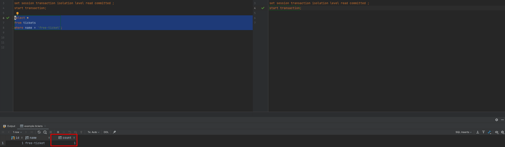The height and width of the screenshot is (147, 505).
Task: Add a new row with plus icon
Action: point(58,132)
